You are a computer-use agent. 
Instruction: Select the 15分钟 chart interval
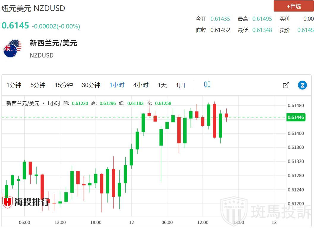[64, 85]
